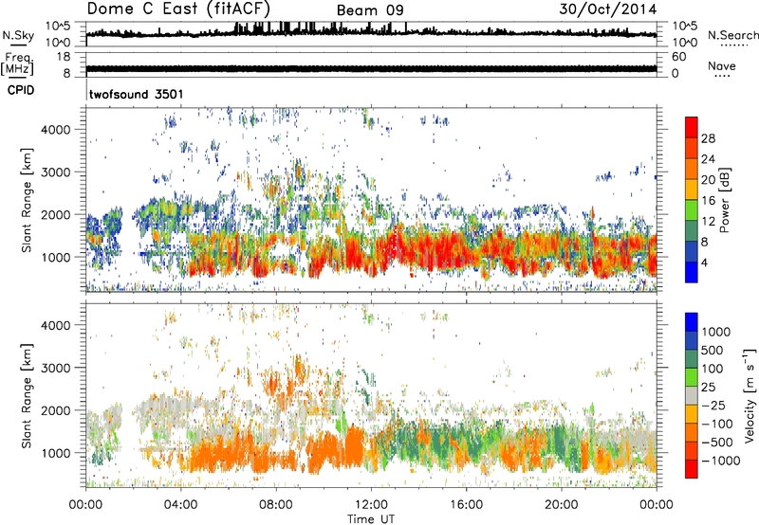The image size is (759, 525).
Task: Click the "Velocity [m s-1]" colorbar title
Action: tap(750, 395)
